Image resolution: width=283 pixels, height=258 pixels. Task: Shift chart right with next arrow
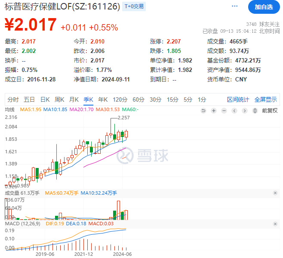[245, 110]
